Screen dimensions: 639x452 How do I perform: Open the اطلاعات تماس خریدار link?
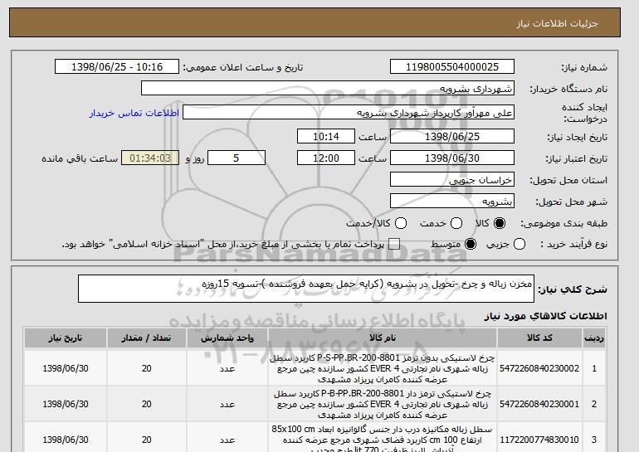(134, 113)
